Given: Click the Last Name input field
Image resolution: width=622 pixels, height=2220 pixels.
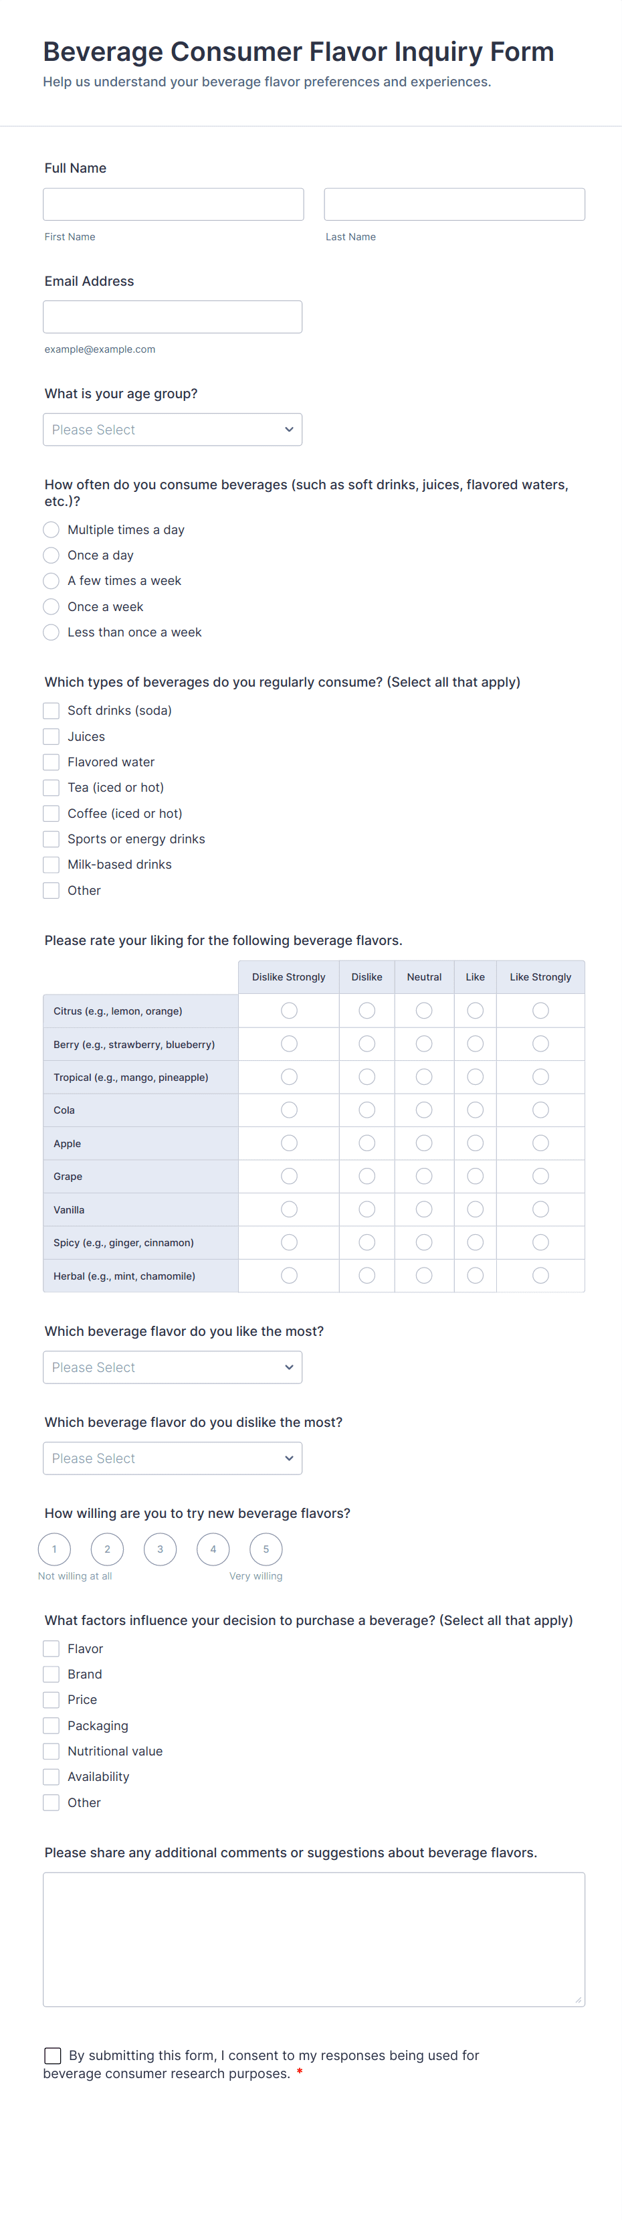Looking at the screenshot, I should [454, 204].
